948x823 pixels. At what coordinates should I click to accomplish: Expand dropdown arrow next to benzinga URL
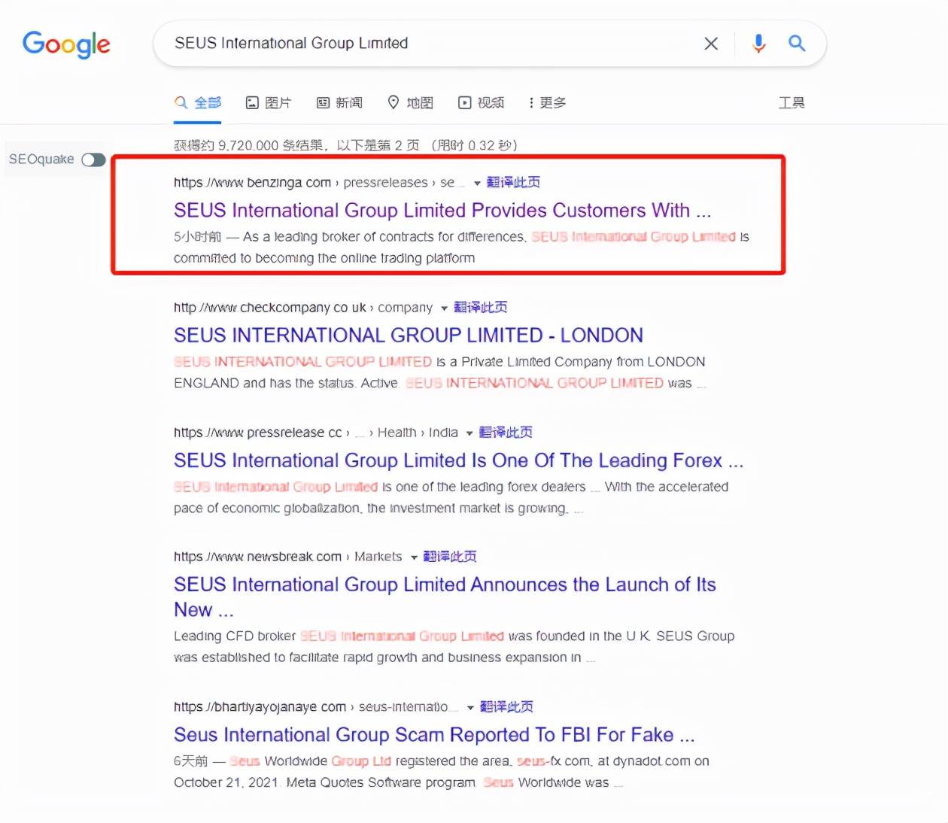click(477, 183)
